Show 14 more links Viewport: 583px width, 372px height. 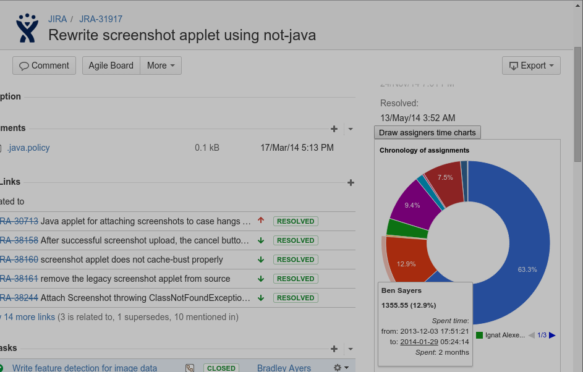pyautogui.click(x=29, y=317)
